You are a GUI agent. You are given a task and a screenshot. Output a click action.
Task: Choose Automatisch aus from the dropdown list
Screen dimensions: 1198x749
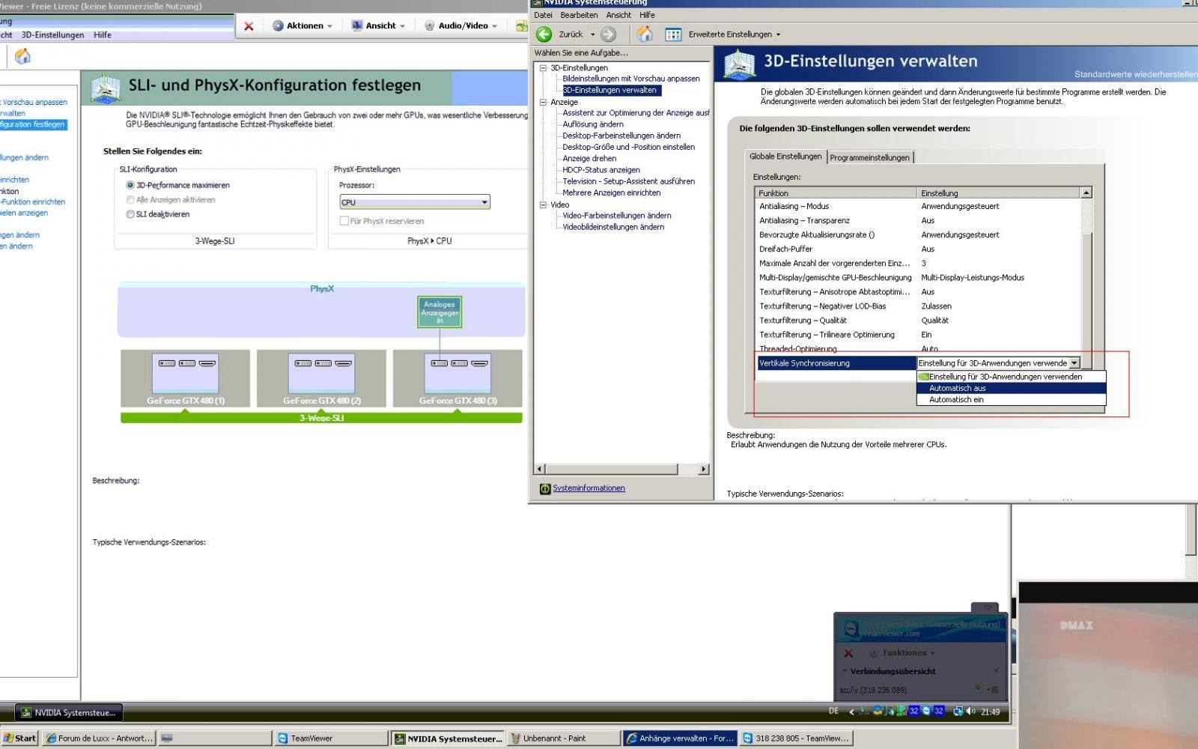(1012, 388)
